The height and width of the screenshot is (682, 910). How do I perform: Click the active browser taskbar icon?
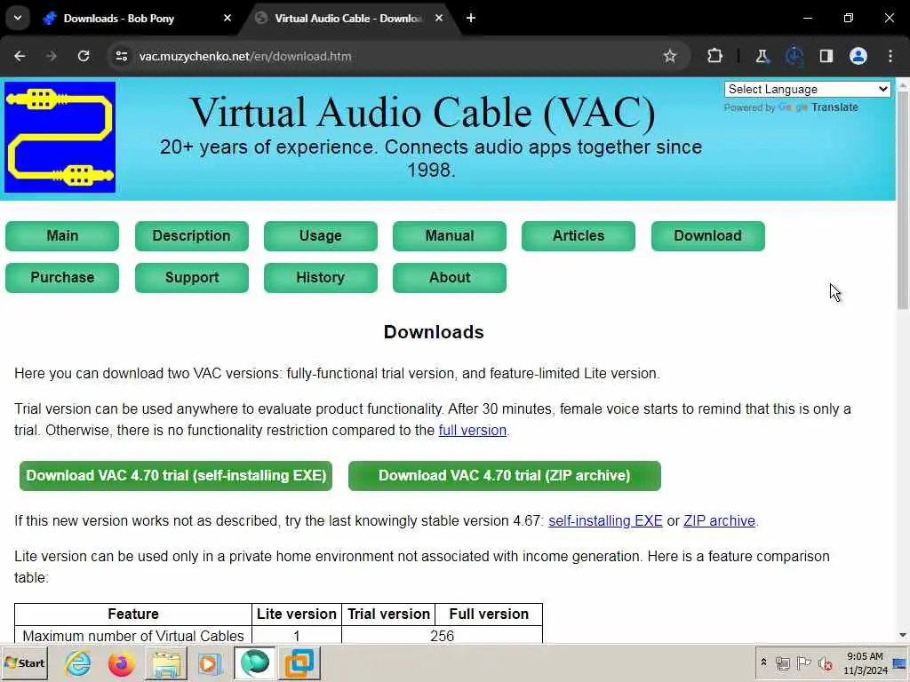(x=255, y=663)
